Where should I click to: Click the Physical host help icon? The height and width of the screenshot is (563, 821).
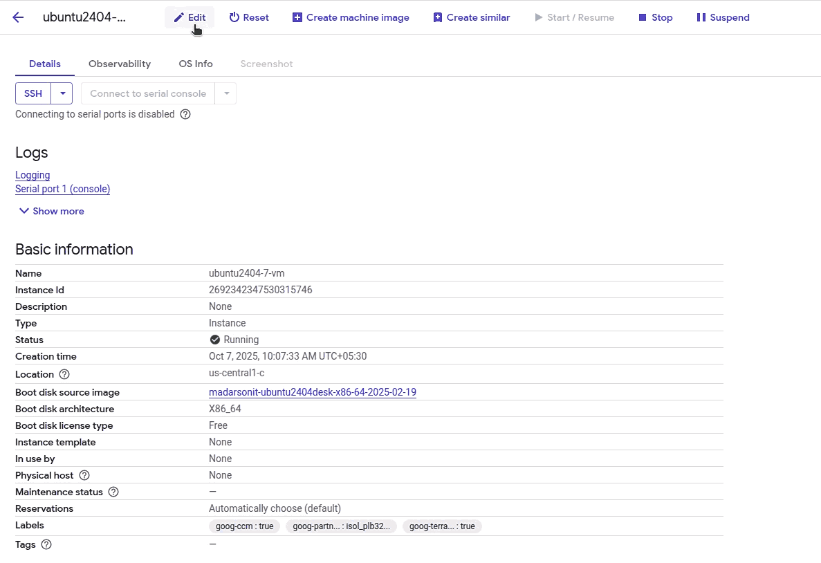coord(84,475)
